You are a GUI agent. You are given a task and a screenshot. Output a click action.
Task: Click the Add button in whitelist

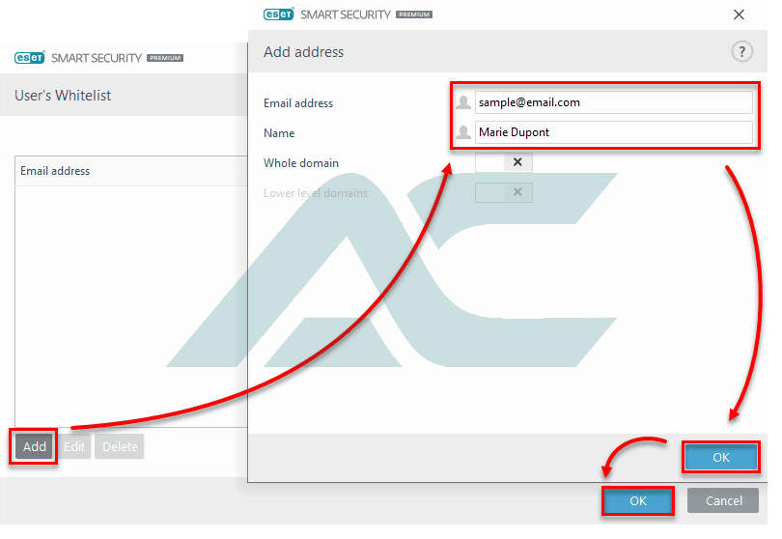point(34,446)
